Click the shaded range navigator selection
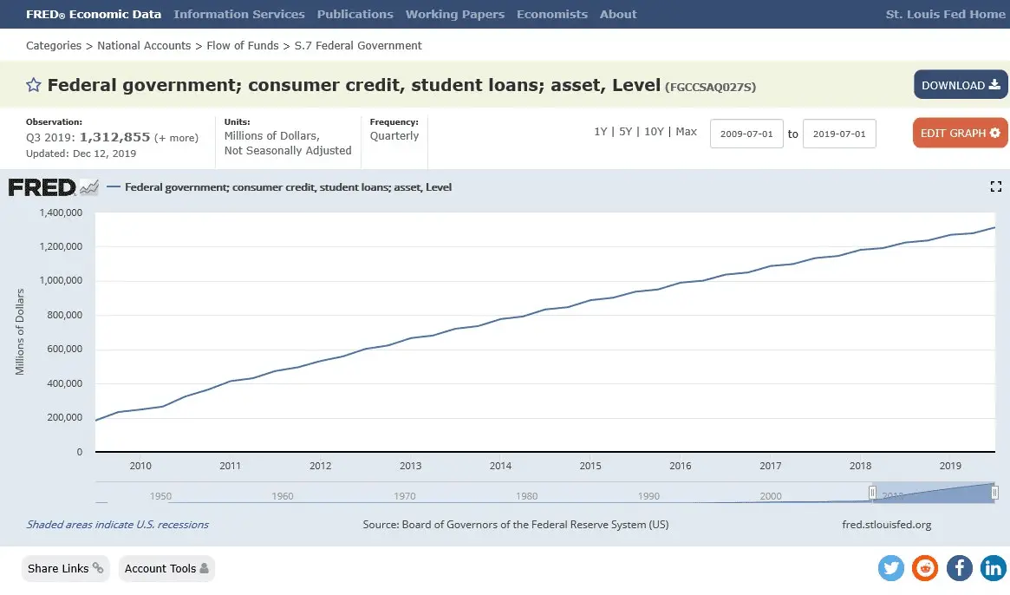 [x=934, y=493]
